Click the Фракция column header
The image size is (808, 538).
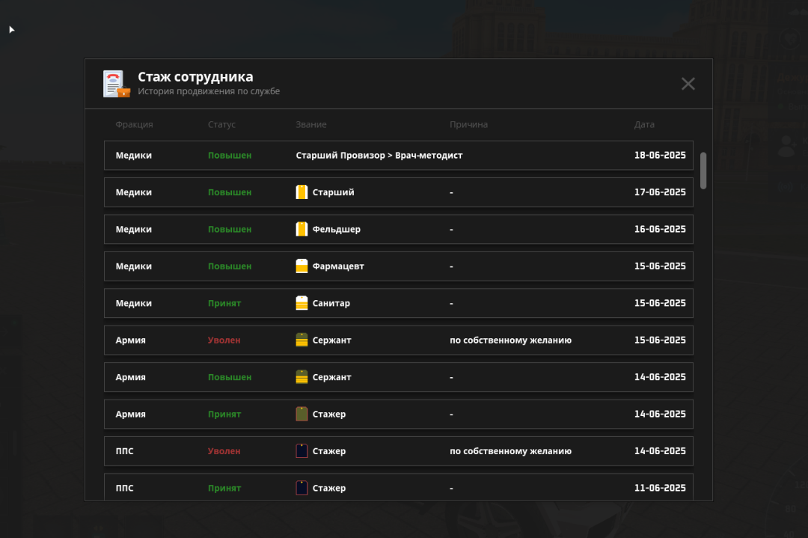tap(134, 125)
